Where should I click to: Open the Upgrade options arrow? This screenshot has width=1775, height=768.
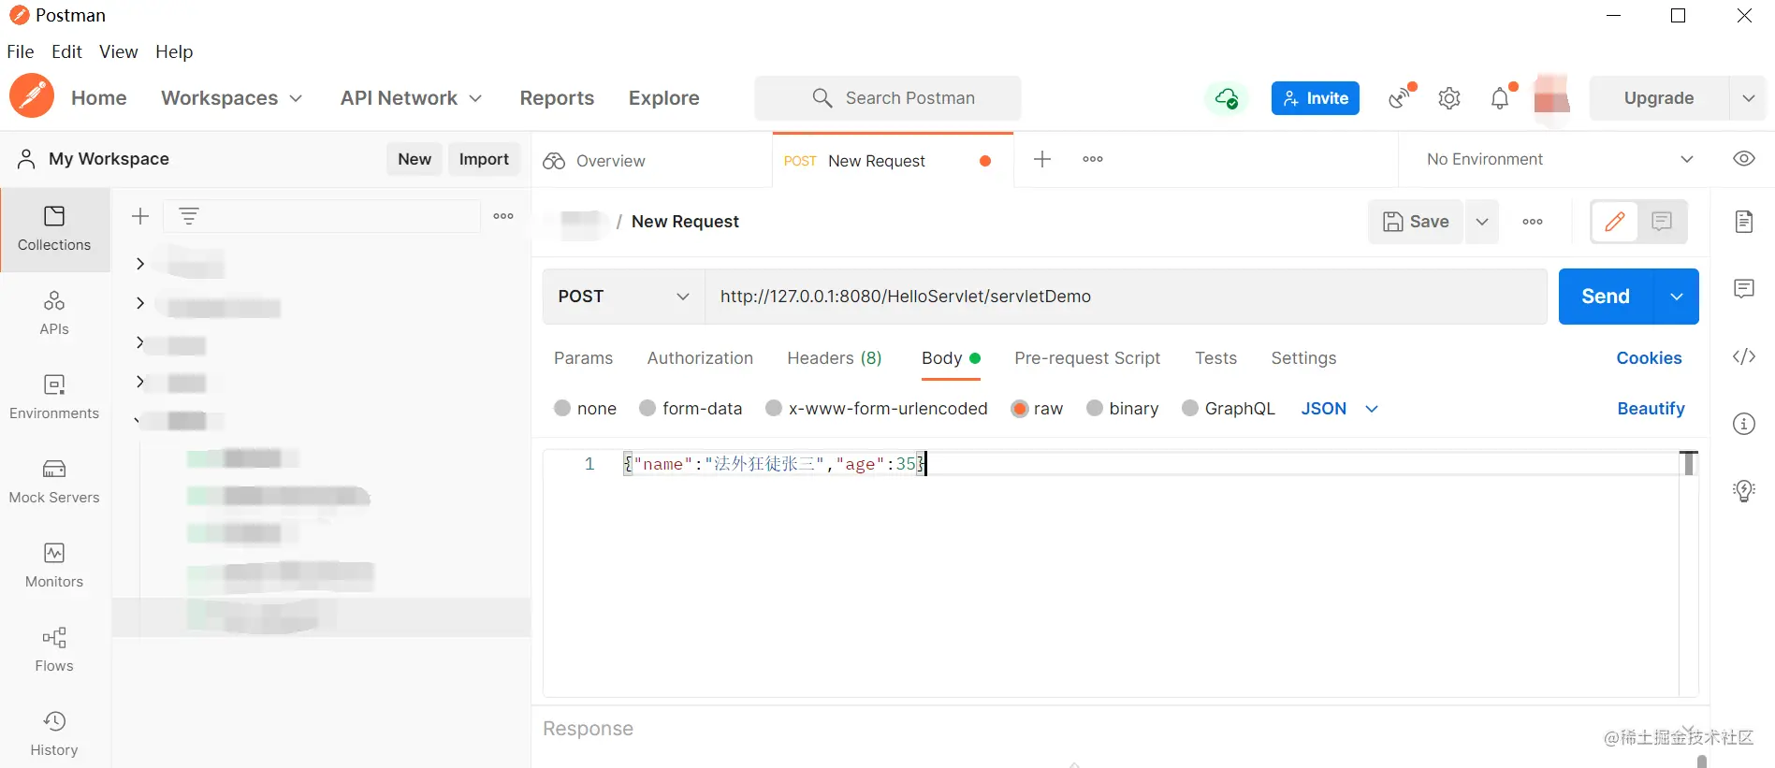click(1749, 98)
